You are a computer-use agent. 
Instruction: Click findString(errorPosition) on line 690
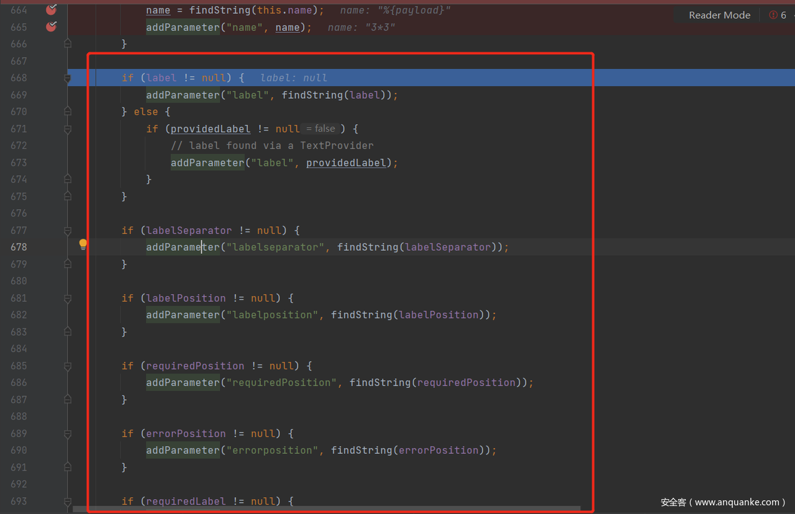407,450
